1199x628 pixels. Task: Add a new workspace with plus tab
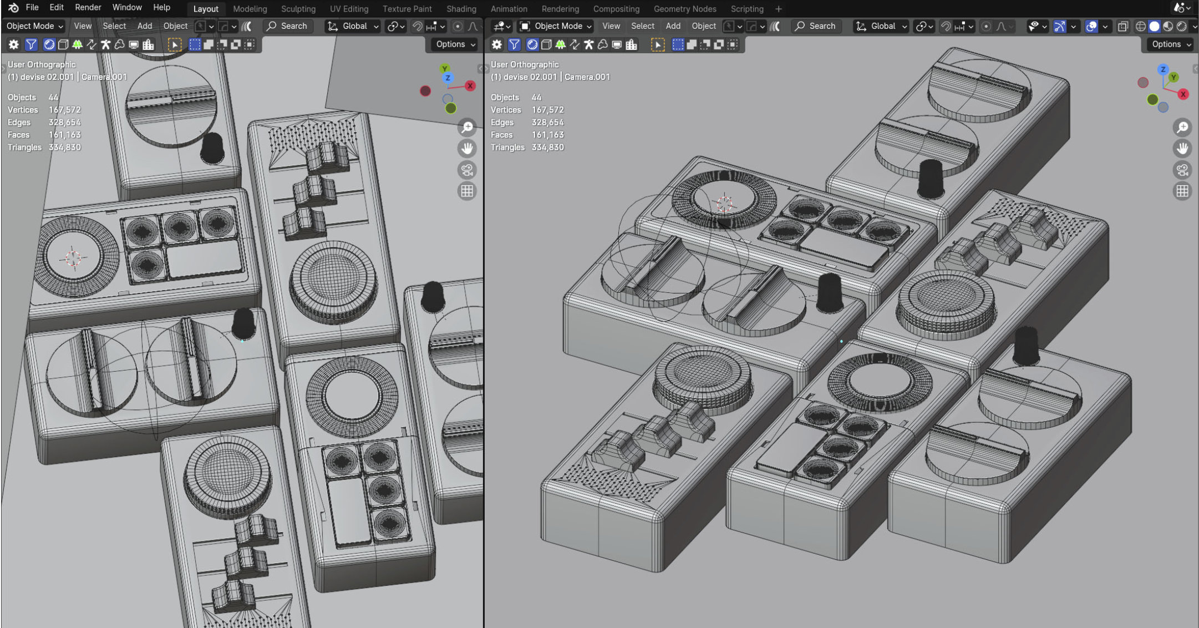coord(778,9)
